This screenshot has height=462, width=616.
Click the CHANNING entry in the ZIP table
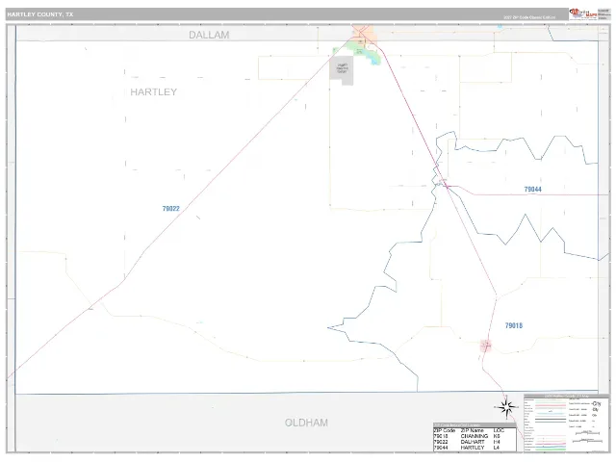pyautogui.click(x=475, y=436)
